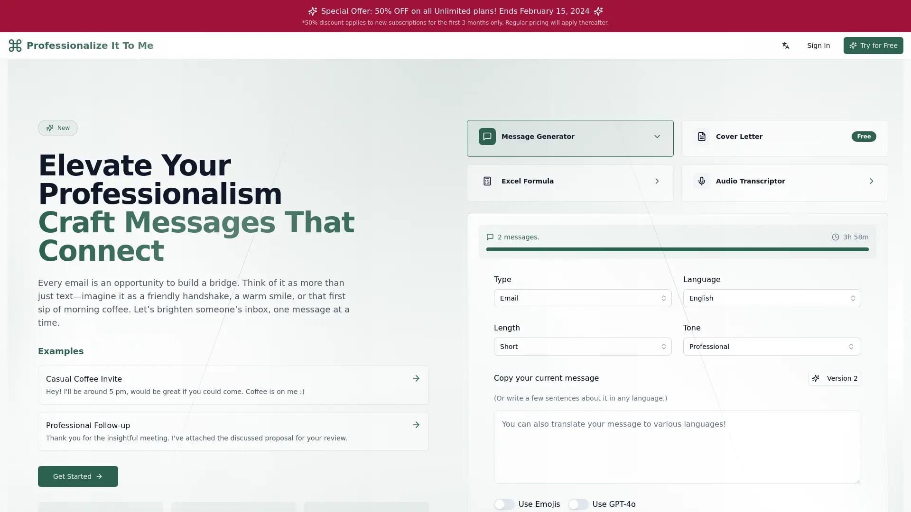This screenshot has width=911, height=512.
Task: Open the Type dropdown showing Email
Action: tap(583, 298)
